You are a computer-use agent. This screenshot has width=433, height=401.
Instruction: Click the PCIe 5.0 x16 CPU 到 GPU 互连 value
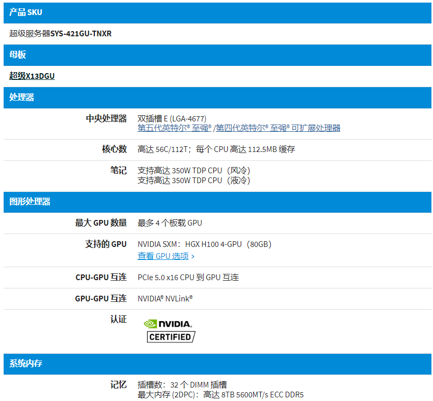coord(188,278)
